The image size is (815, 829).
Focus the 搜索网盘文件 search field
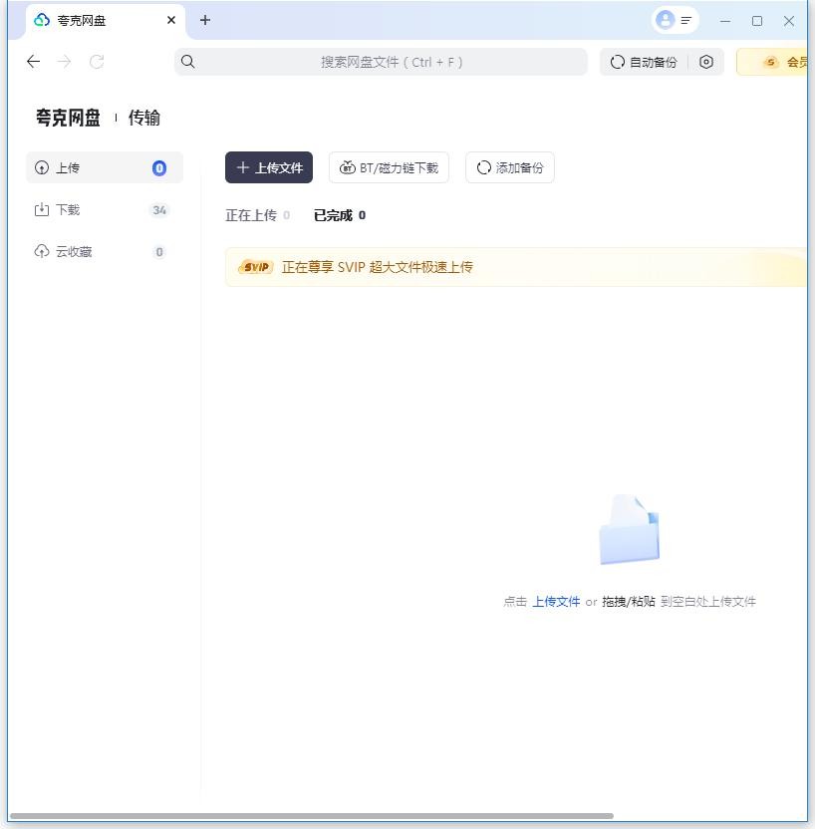381,62
